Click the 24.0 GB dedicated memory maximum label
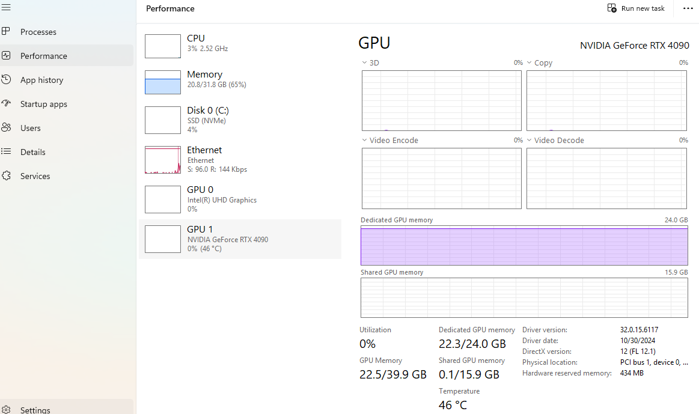699x414 pixels. 676,220
